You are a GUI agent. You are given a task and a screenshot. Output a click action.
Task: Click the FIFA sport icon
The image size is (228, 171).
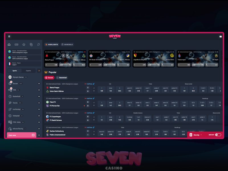(x=10, y=90)
